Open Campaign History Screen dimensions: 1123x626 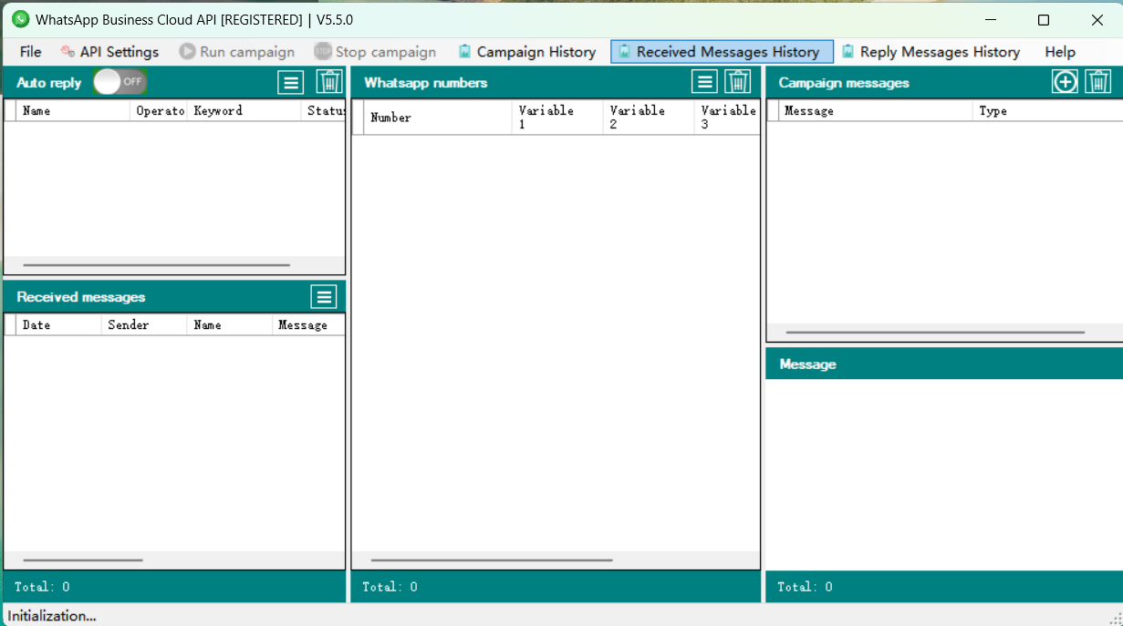click(526, 52)
